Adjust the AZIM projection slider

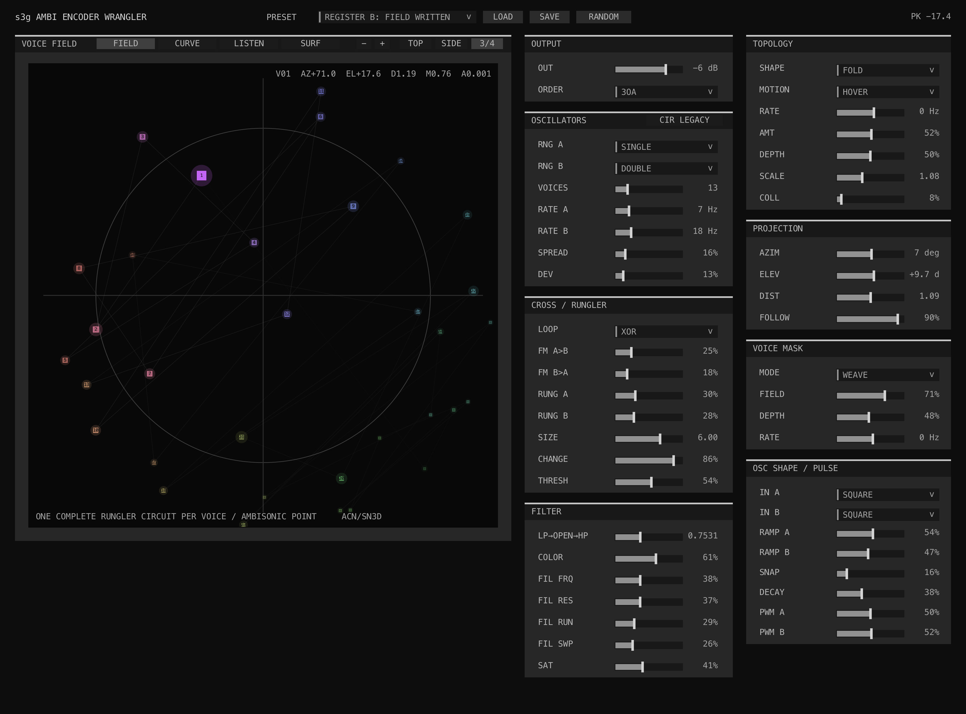pos(870,254)
